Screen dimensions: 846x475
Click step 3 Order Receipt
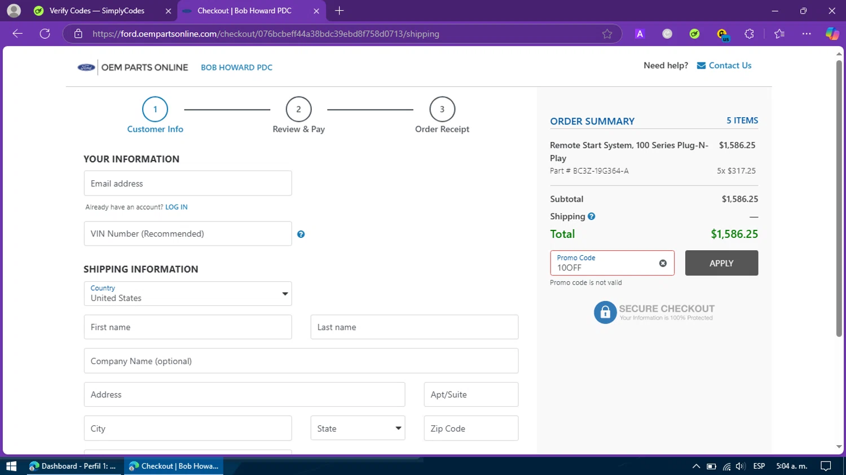pos(442,116)
